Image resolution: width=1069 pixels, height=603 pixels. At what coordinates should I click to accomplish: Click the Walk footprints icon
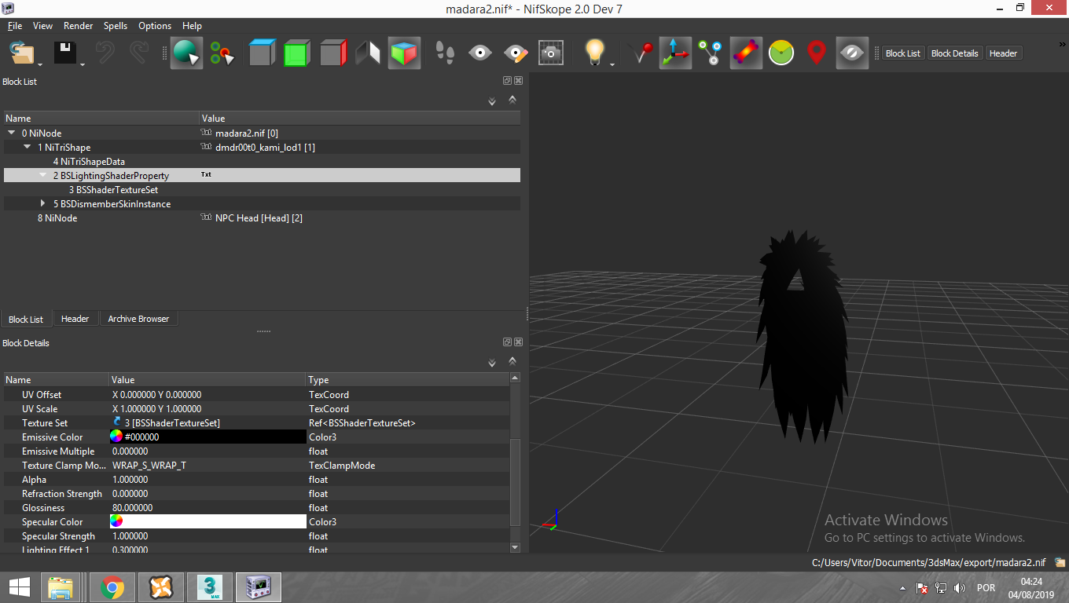pos(445,53)
